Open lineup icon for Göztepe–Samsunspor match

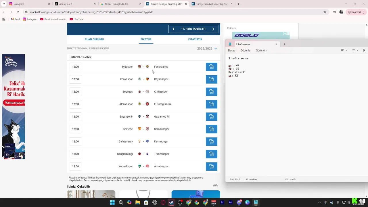point(212,129)
